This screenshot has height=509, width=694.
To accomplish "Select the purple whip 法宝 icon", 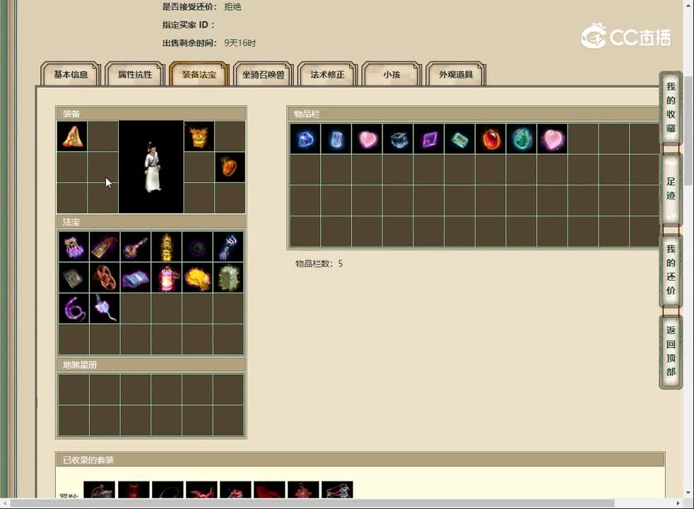I will point(74,308).
